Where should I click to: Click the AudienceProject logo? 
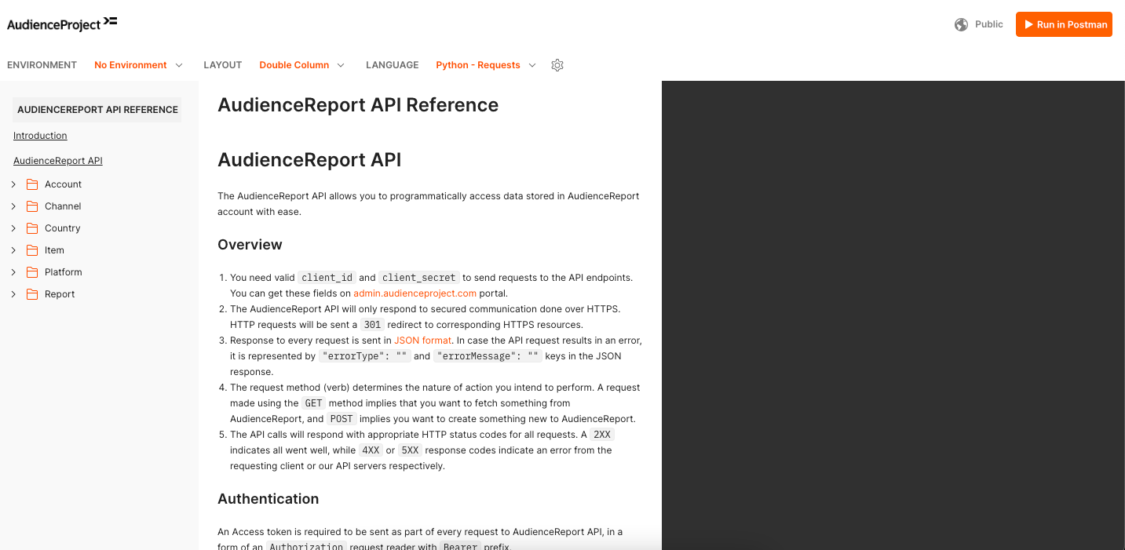(x=62, y=24)
